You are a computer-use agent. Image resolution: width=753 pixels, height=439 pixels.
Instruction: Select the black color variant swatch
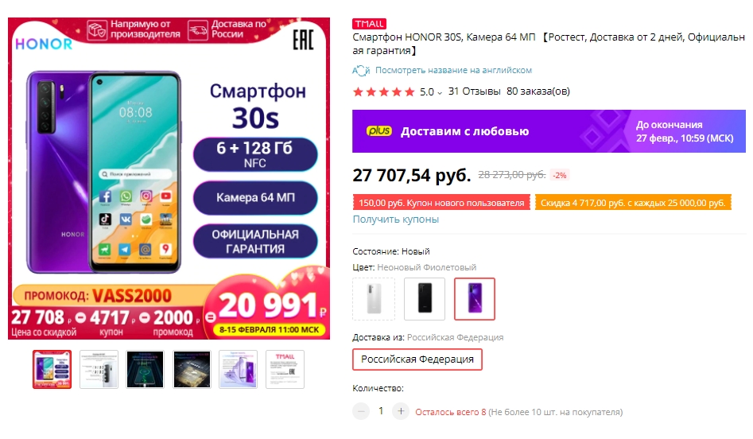pos(425,299)
